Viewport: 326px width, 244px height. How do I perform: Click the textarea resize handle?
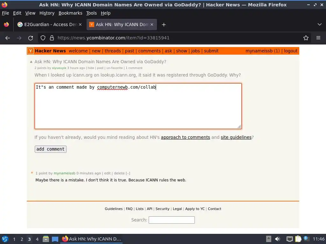pos(239,126)
